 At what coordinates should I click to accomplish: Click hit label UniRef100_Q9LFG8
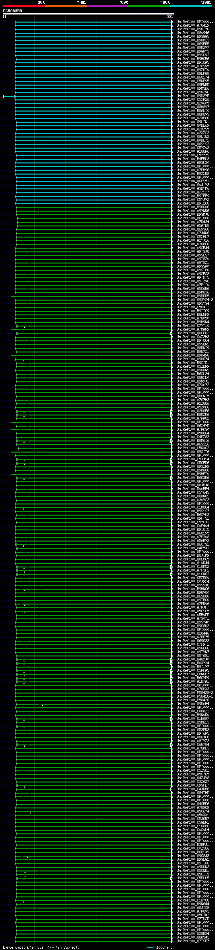point(193,74)
